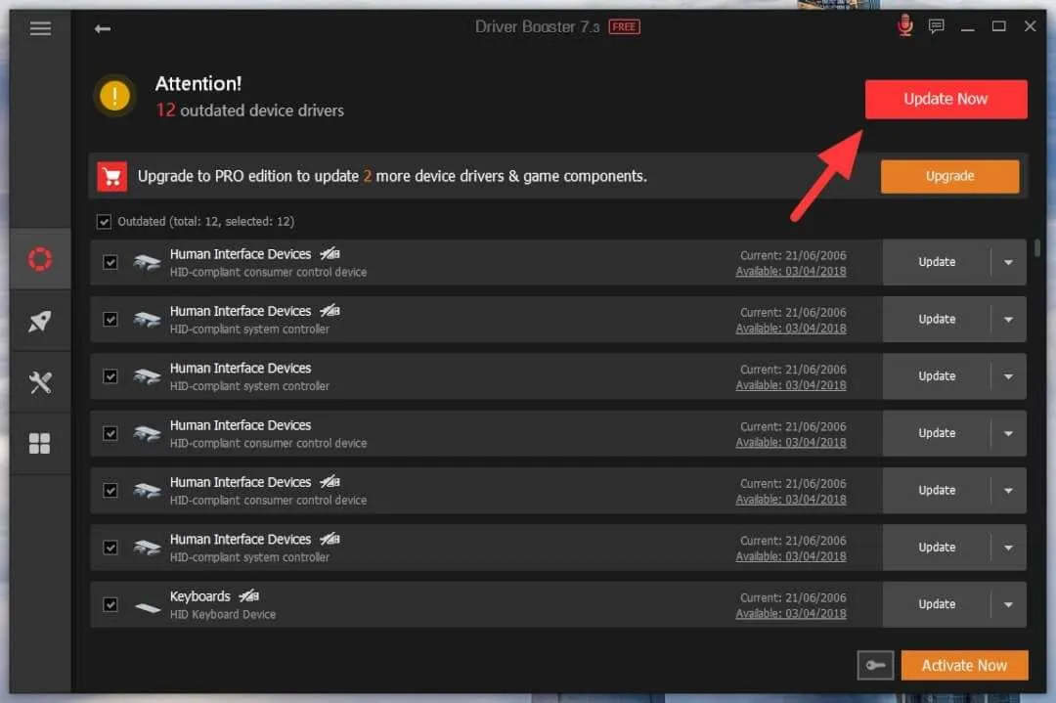This screenshot has height=703, width=1056.
Task: Click Current 21/06/2006 date for Keyboards
Action: coord(793,597)
